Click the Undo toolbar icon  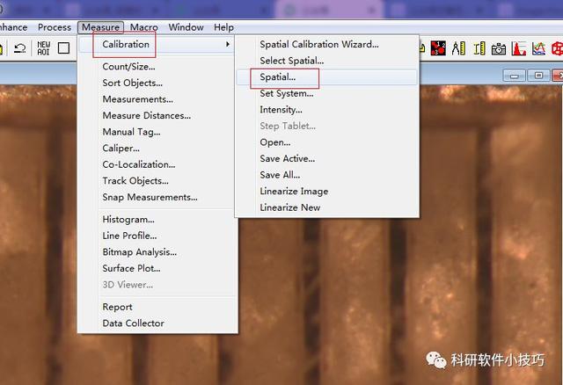click(19, 48)
